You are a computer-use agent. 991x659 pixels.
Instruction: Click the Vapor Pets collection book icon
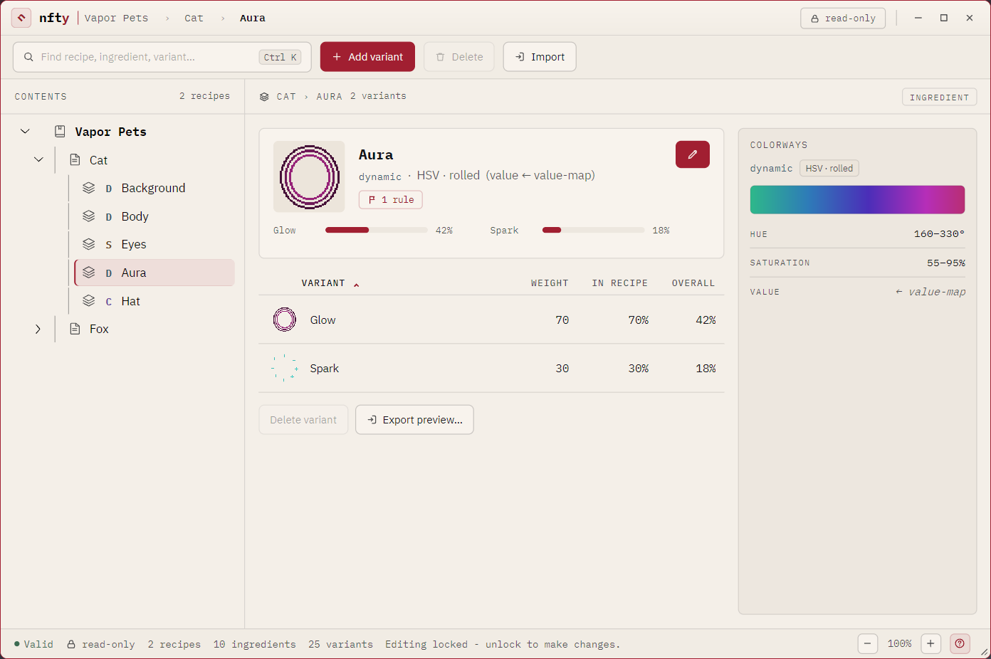pos(61,132)
